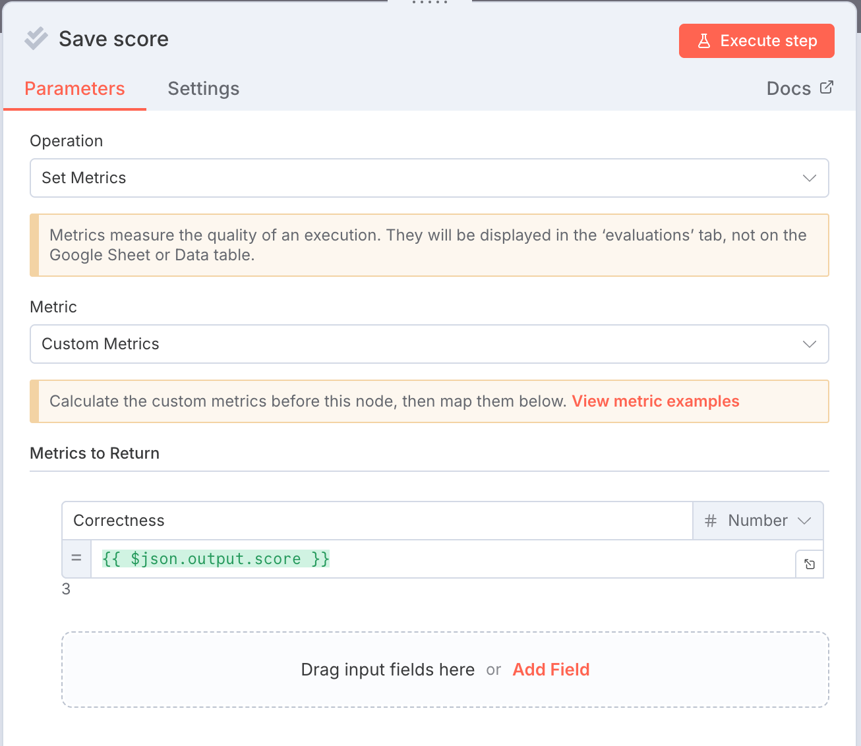Click the equals sign beside the expression
861x746 pixels.
[x=76, y=558]
